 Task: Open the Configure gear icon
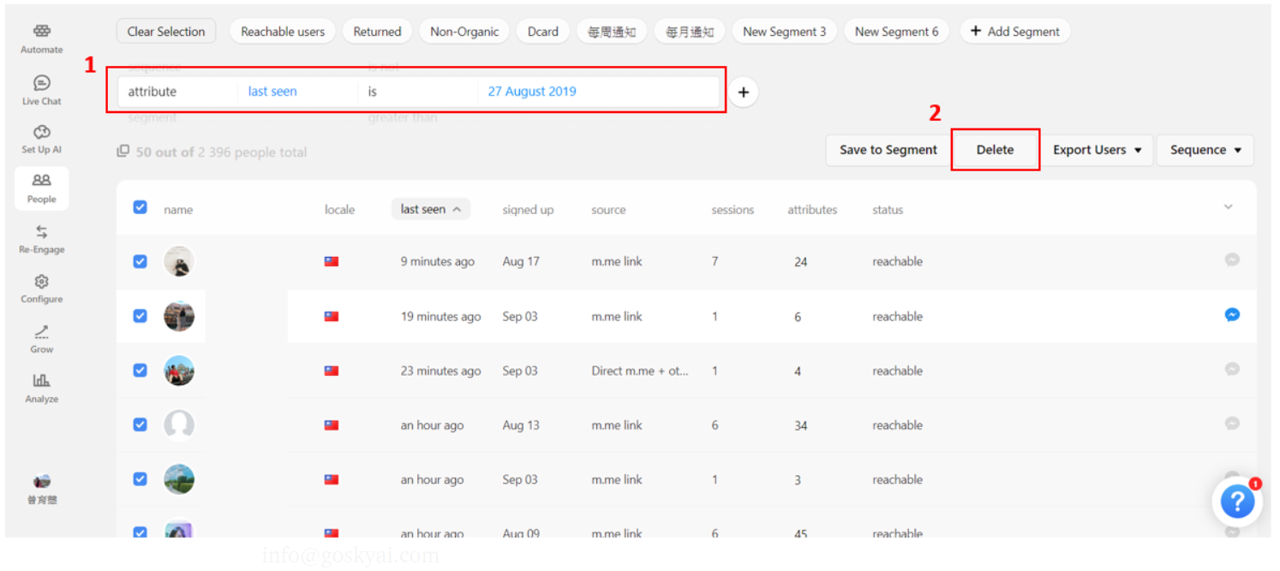pos(41,283)
